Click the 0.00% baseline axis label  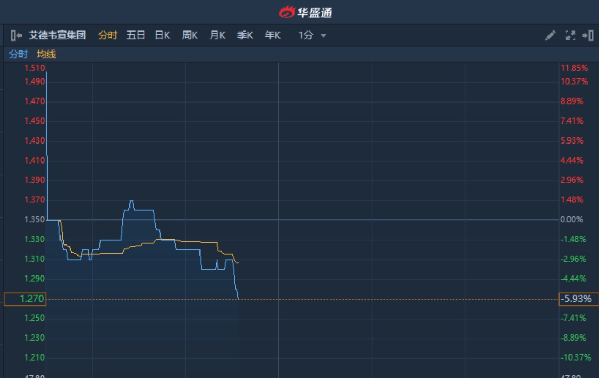[572, 219]
